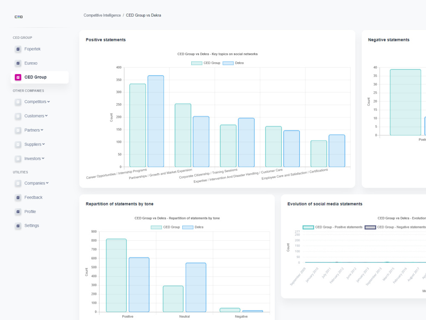Screen dimensions: 426x320
Task: Expand the Customers chevron
Action: coord(46,116)
